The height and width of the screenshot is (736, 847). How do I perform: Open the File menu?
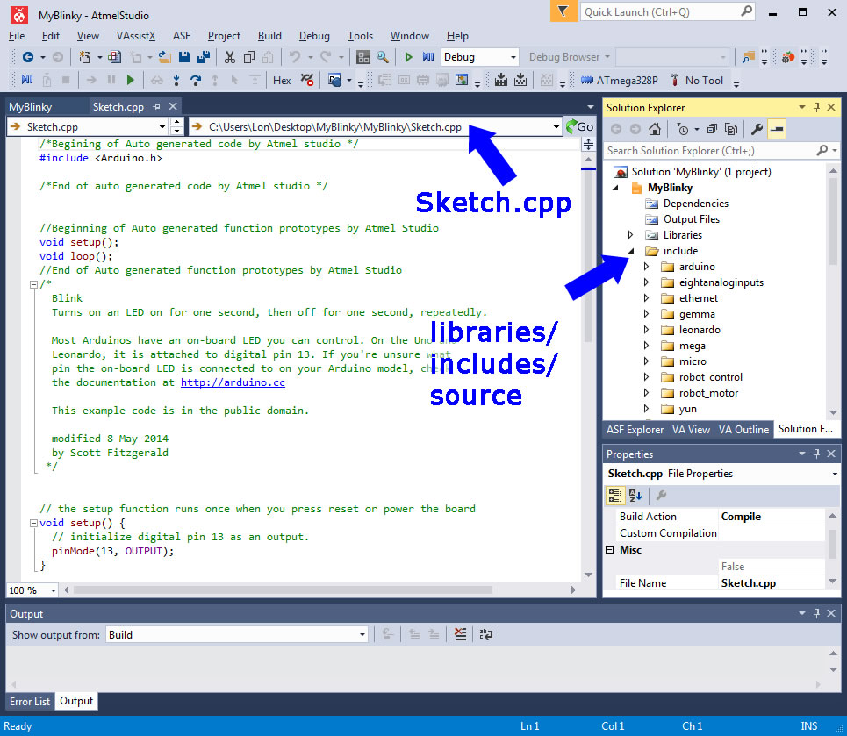pos(17,36)
